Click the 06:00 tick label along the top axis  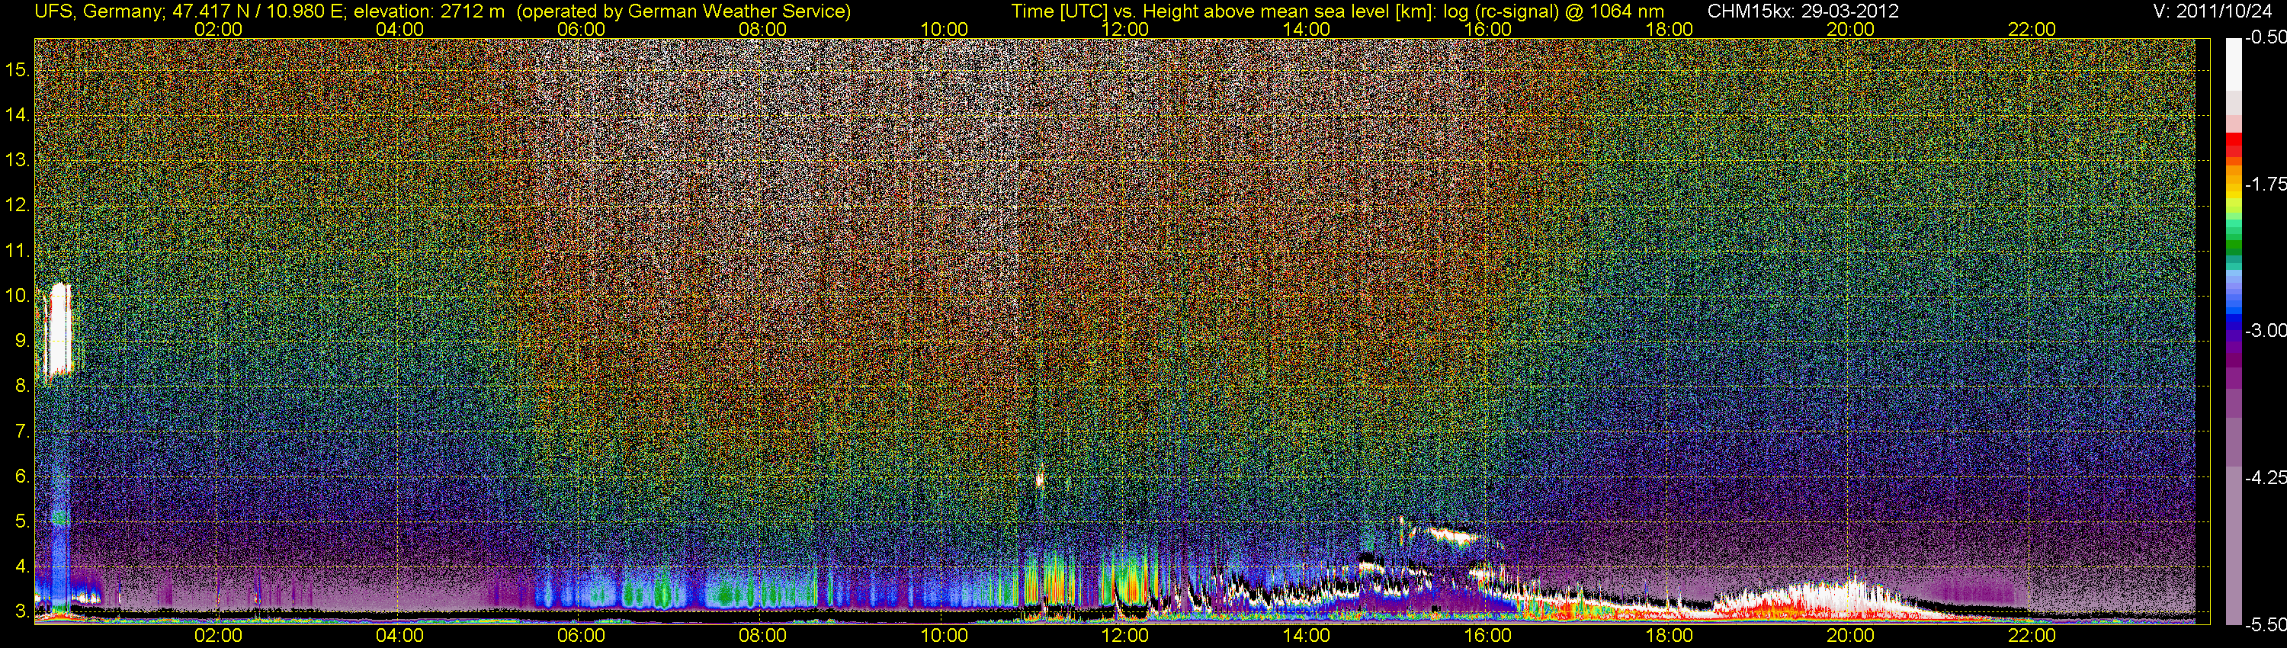[581, 29]
